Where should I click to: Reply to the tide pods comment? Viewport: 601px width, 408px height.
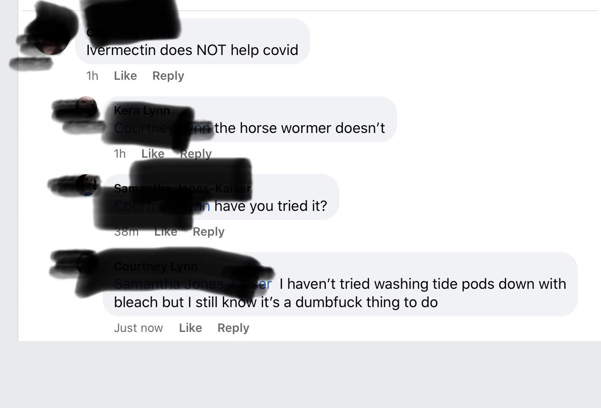[x=233, y=328]
